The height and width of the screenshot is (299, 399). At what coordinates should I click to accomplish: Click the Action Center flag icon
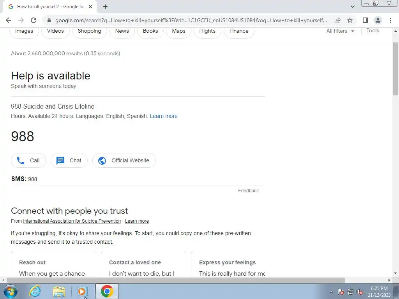[341, 292]
